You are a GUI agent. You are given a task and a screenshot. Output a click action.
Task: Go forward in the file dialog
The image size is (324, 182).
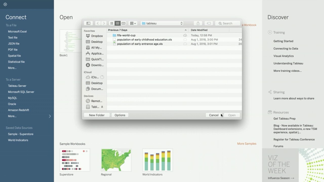click(104, 23)
